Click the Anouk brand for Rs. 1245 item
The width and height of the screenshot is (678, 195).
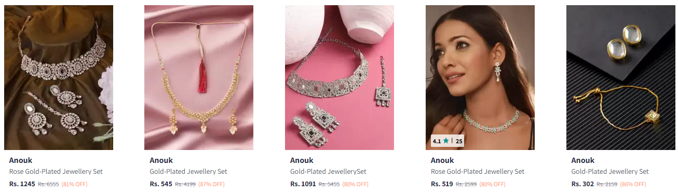coord(21,160)
